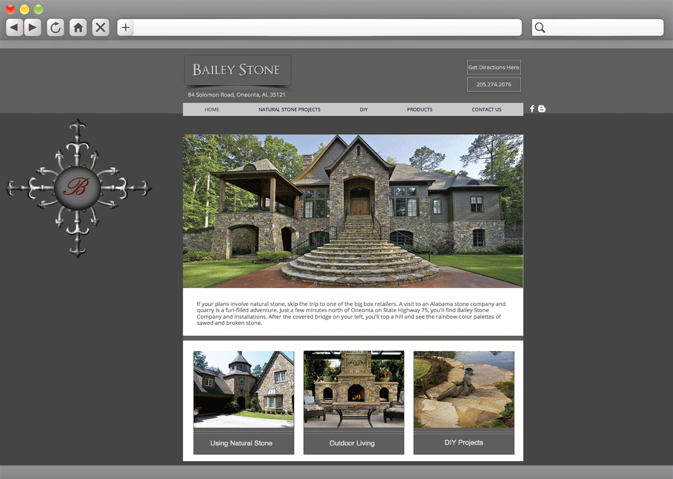Click the magnifier search icon

coord(540,28)
